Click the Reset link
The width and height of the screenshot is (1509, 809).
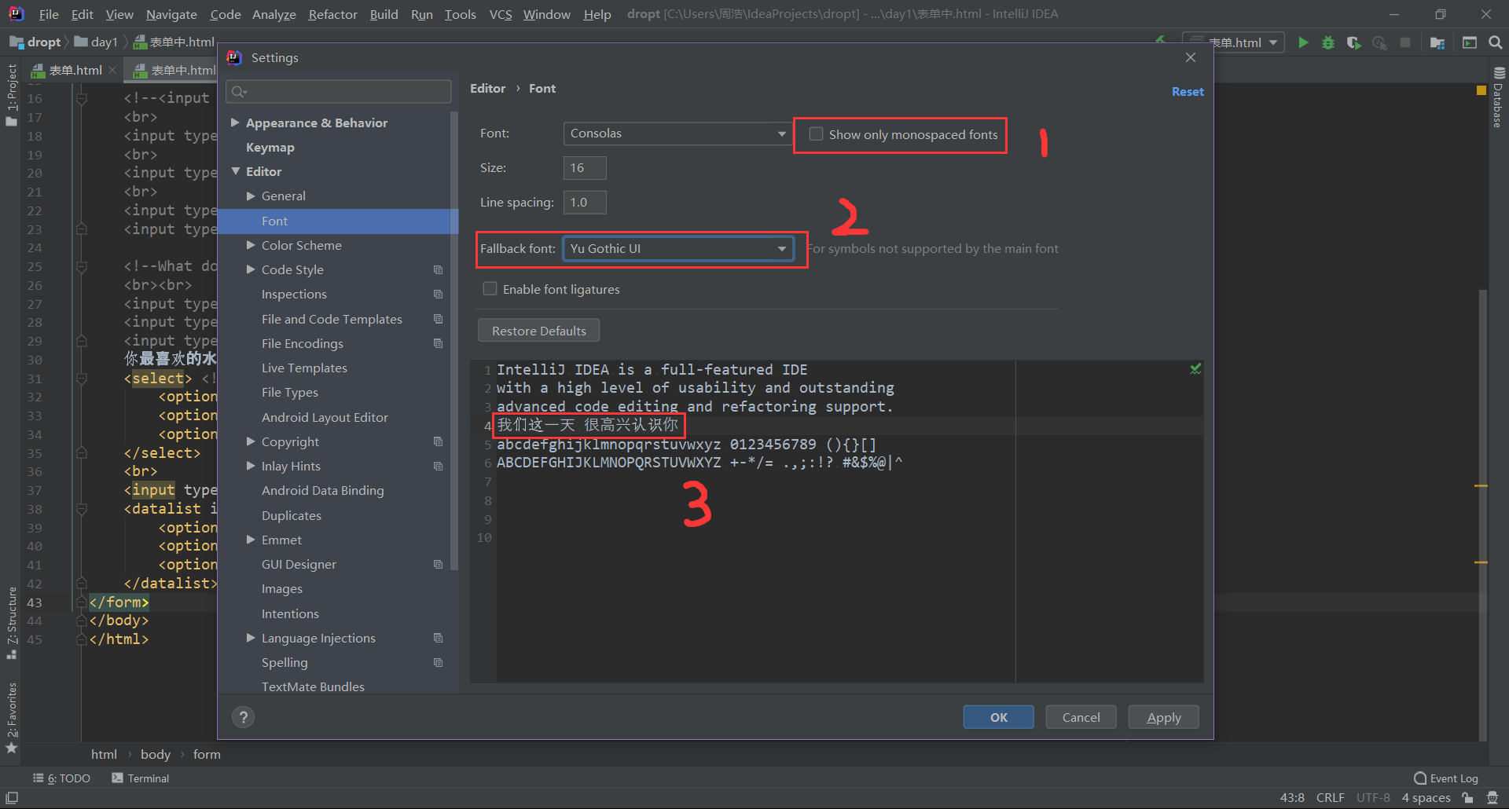(x=1188, y=92)
